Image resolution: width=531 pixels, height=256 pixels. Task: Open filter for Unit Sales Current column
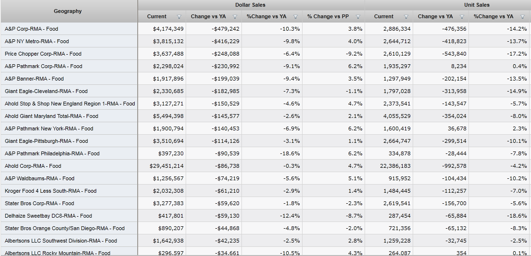(x=406, y=17)
